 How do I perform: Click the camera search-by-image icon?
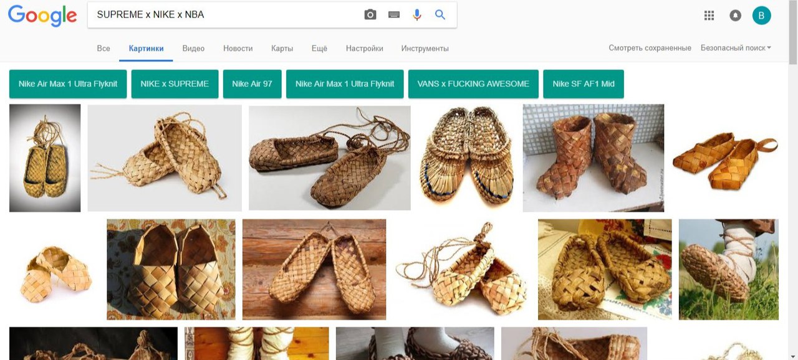pos(370,15)
